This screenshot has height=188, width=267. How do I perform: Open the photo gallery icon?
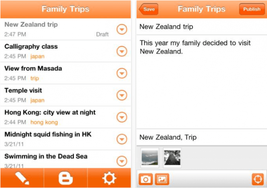pyautogui.click(x=162, y=179)
